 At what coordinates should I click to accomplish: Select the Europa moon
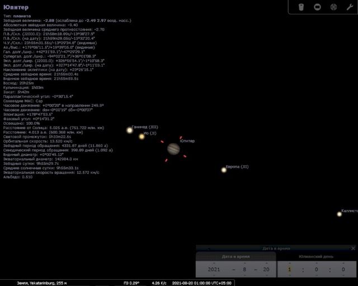pos(224,170)
